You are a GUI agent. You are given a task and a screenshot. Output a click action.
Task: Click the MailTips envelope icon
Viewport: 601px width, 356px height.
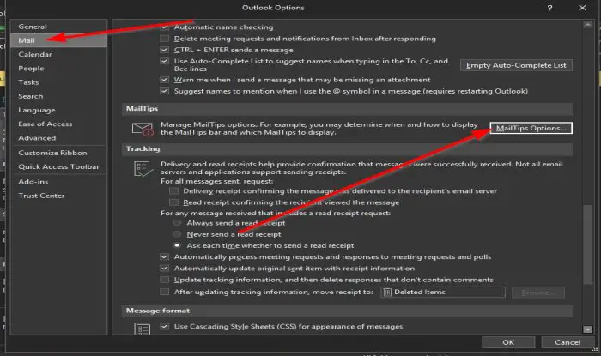143,129
